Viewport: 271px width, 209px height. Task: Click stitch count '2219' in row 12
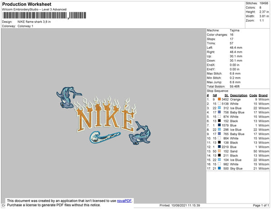pyautogui.click(x=225, y=147)
